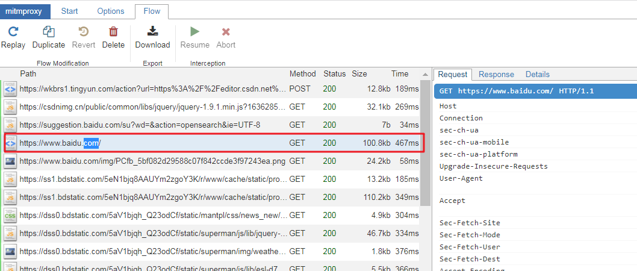Switch to the Options tab
Viewport: 637px width, 271px height.
coord(111,11)
